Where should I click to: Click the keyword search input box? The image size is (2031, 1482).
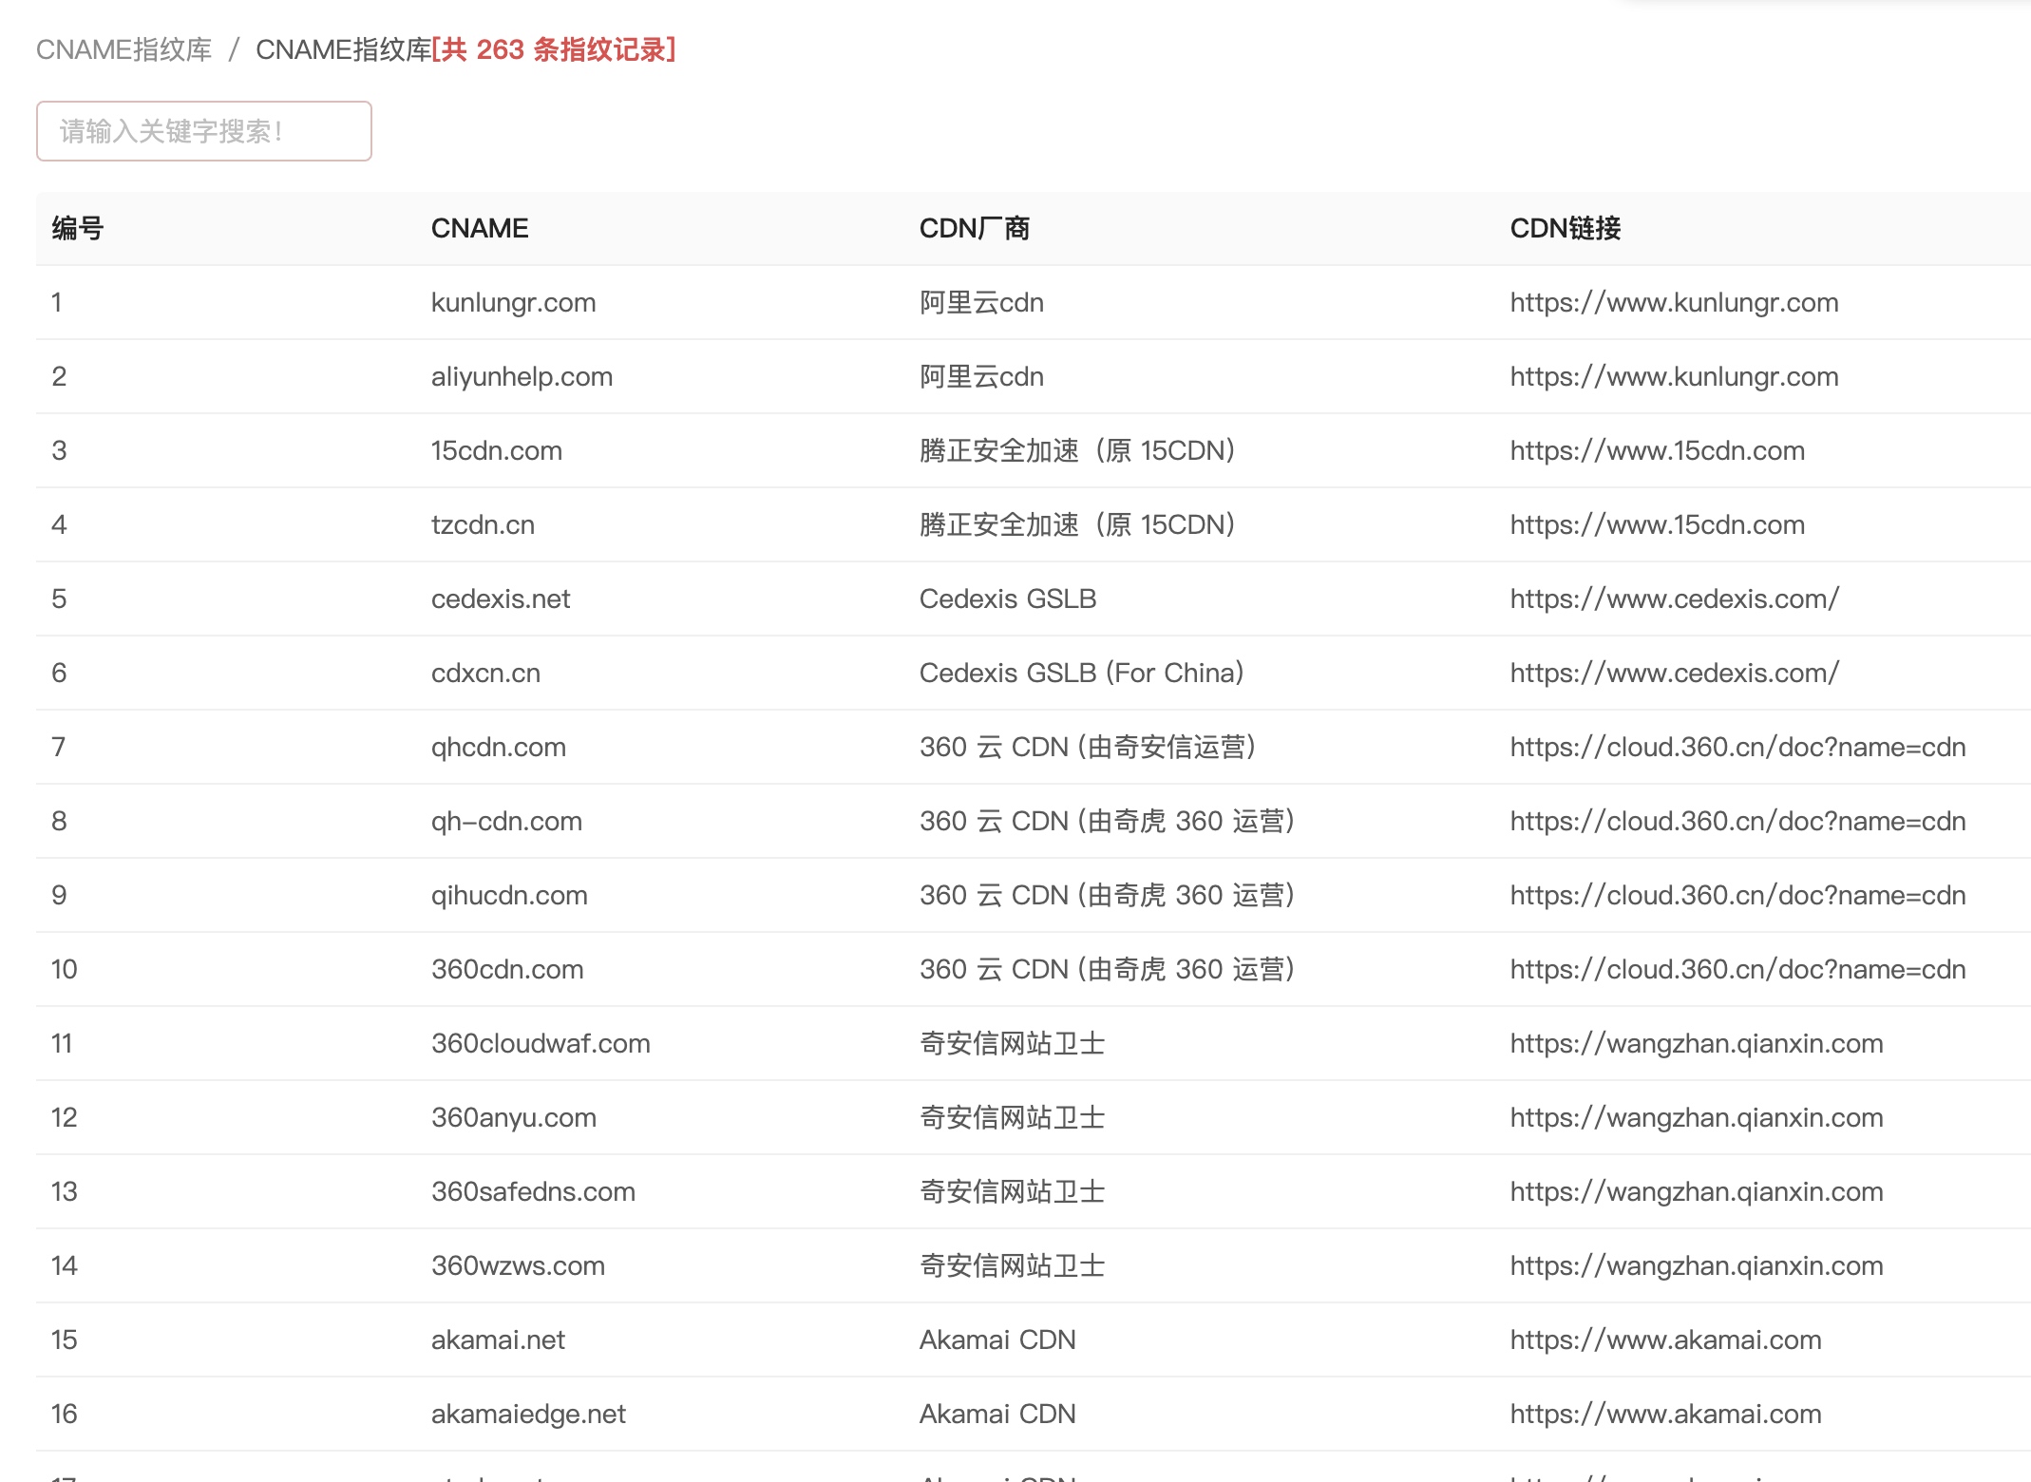203,131
